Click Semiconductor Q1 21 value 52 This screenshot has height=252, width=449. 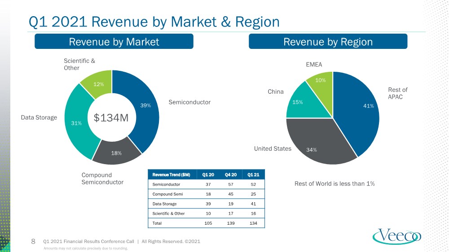pyautogui.click(x=253, y=184)
